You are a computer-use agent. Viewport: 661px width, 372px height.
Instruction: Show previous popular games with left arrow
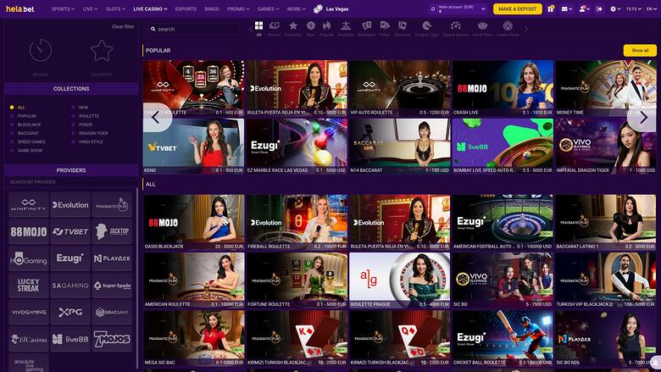157,118
